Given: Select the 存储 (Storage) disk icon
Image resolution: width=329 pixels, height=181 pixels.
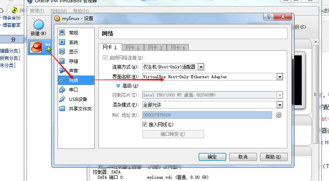Looking at the screenshot, I should point(62,61).
